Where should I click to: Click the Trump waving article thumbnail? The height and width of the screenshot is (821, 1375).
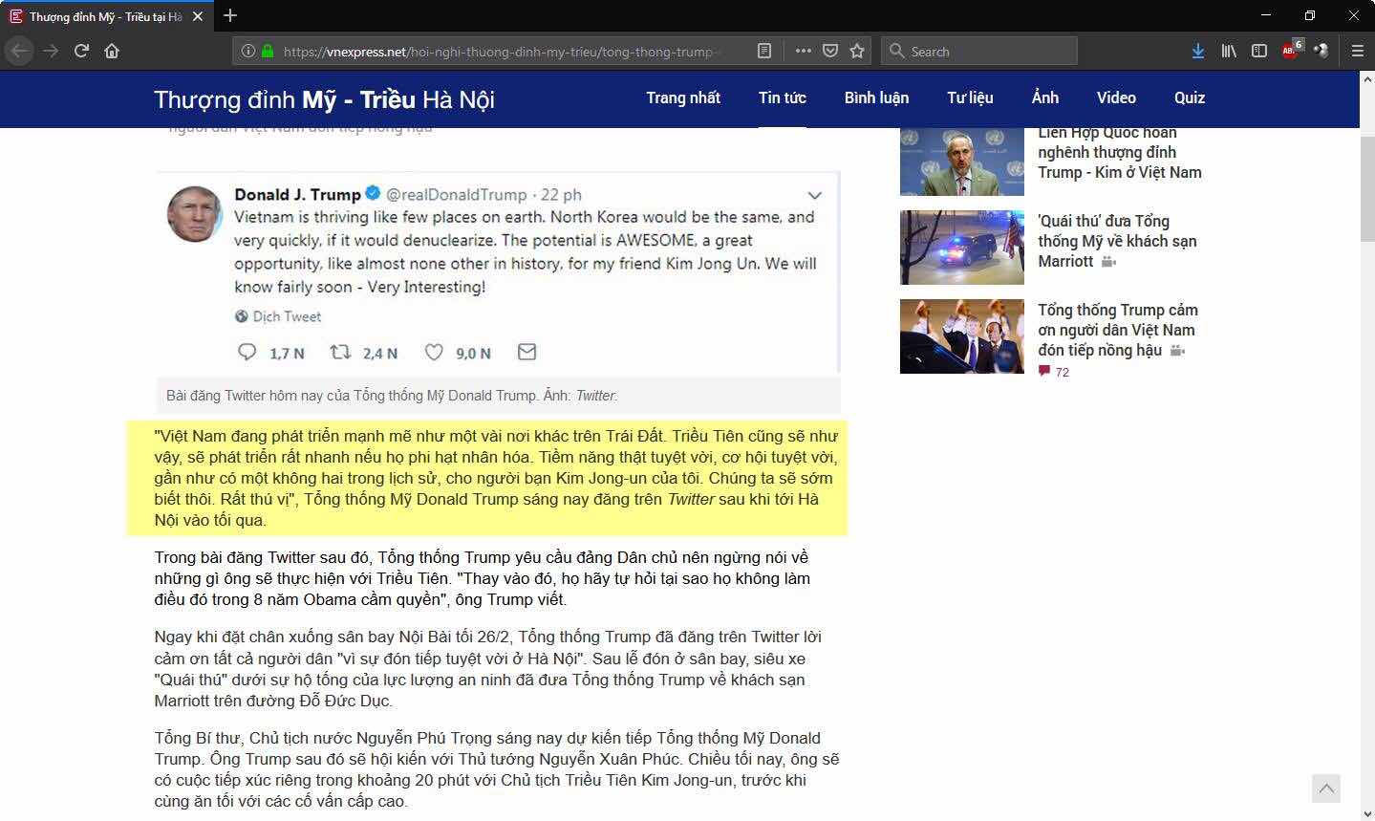point(962,336)
